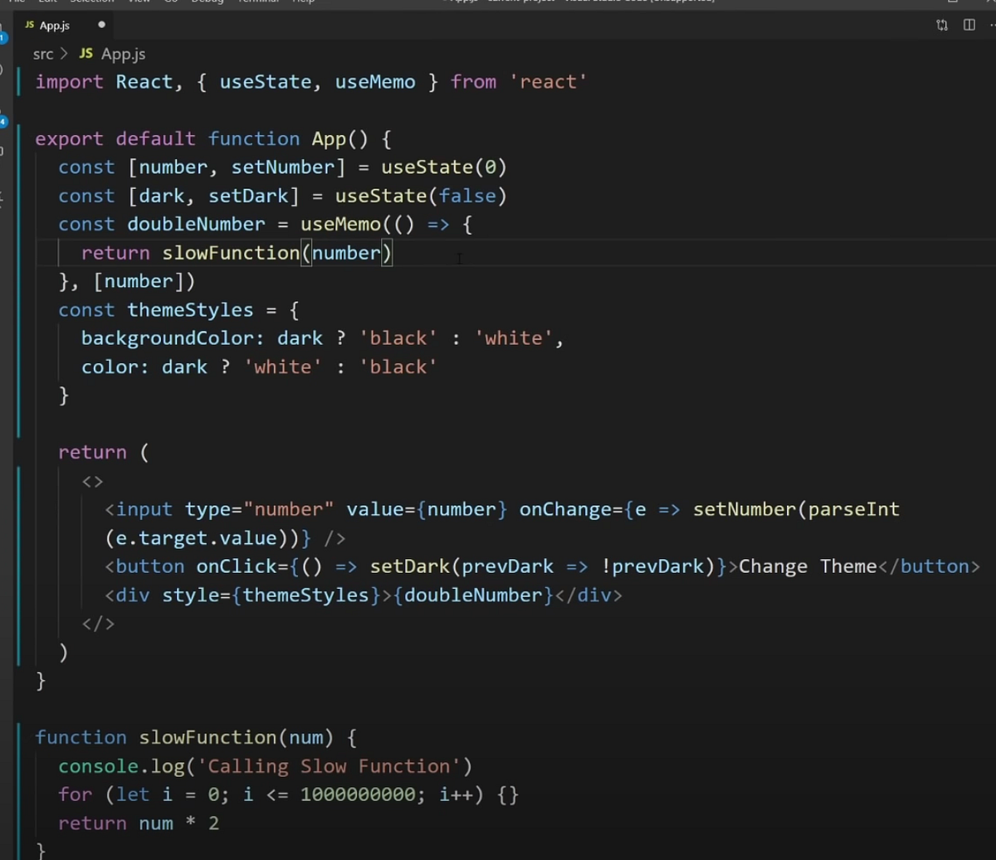This screenshot has width=996, height=860.
Task: Click 'setNumber' in the useState(0) declaration
Action: tap(282, 168)
